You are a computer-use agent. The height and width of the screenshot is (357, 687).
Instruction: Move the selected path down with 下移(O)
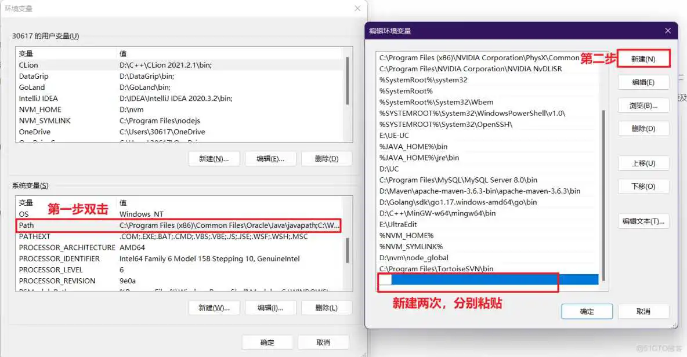click(643, 186)
